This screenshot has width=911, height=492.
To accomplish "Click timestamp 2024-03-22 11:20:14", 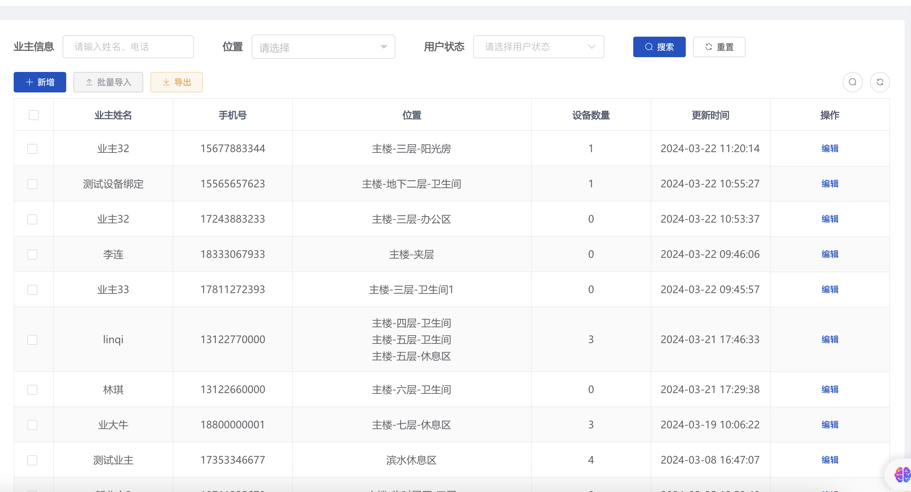I will point(710,149).
